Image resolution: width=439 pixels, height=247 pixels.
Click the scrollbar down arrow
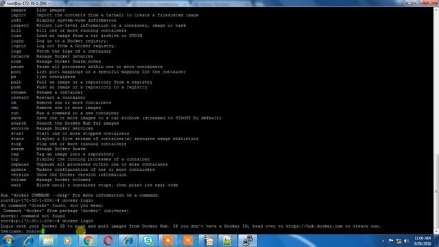[x=436, y=232]
